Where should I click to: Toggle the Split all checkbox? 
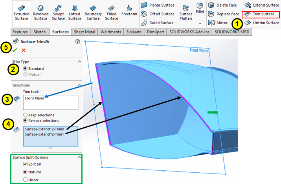(26, 164)
